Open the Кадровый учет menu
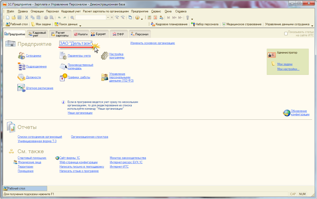The width and height of the screenshot is (317, 199). [x=71, y=11]
